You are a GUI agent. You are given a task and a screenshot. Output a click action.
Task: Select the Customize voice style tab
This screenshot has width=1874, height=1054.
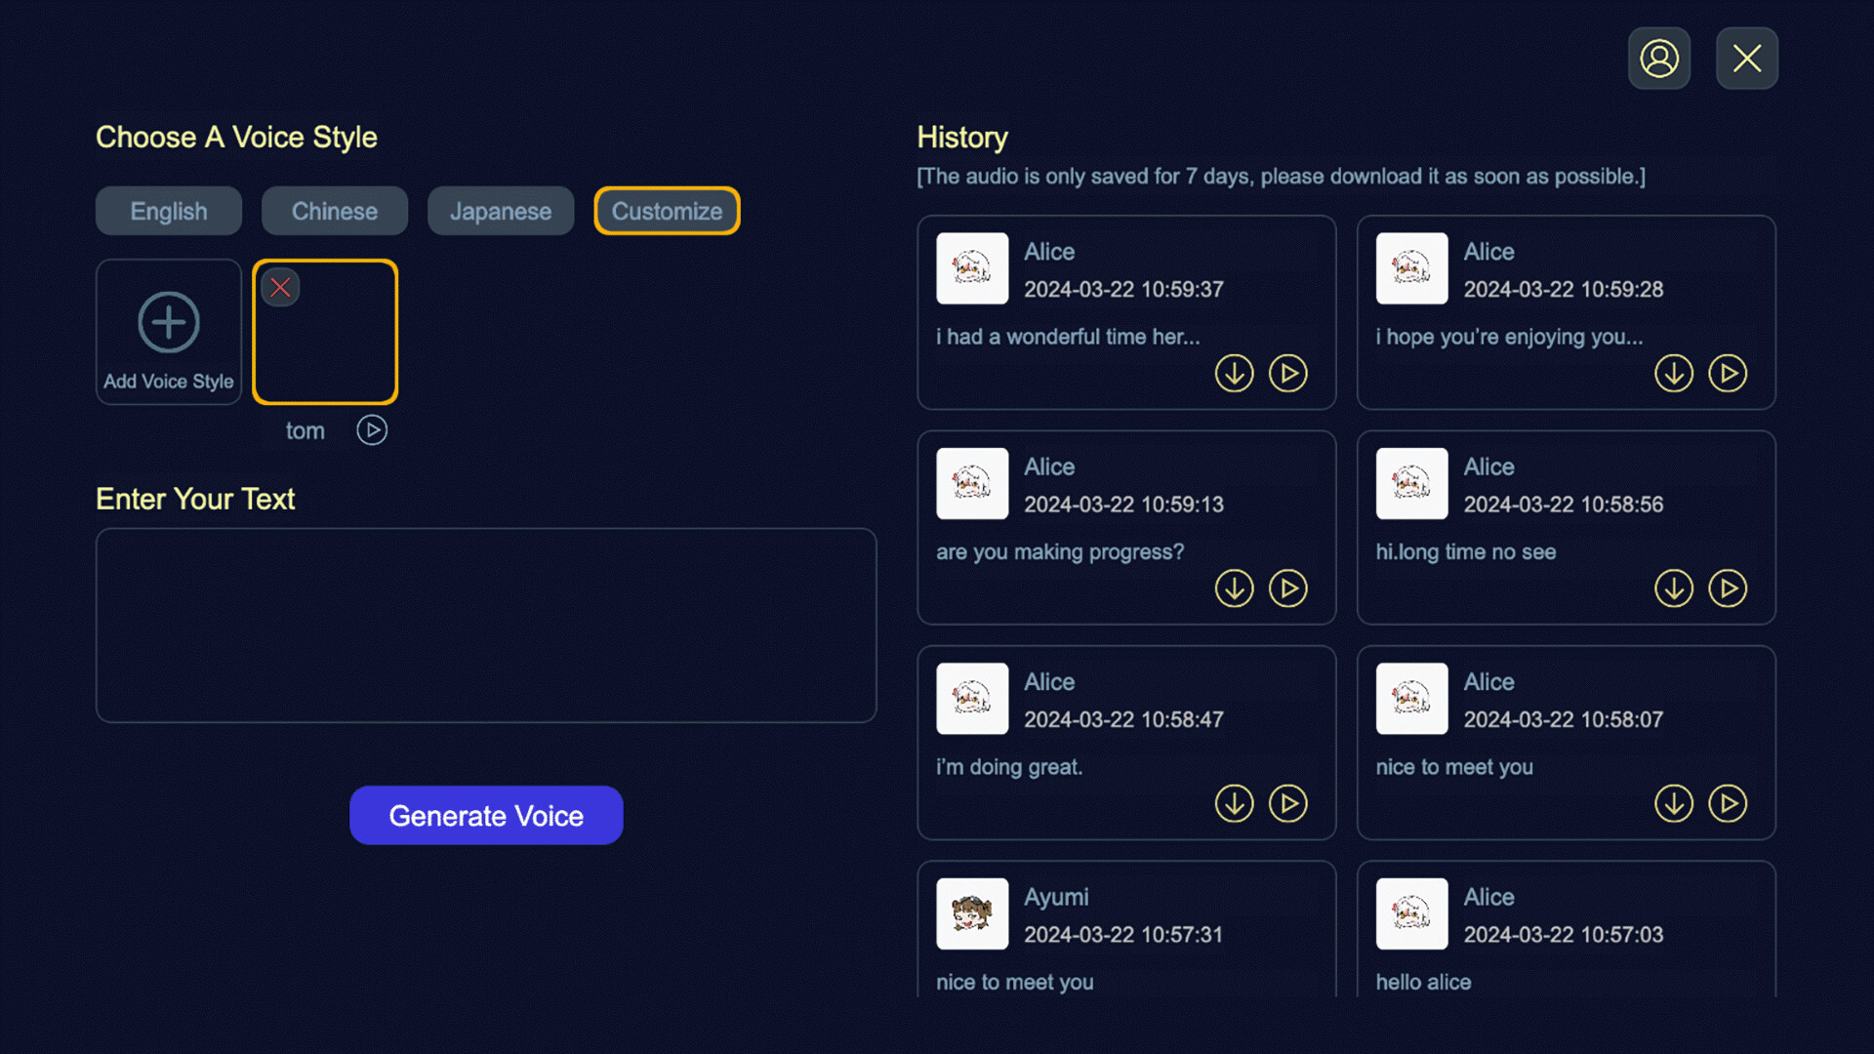(667, 210)
